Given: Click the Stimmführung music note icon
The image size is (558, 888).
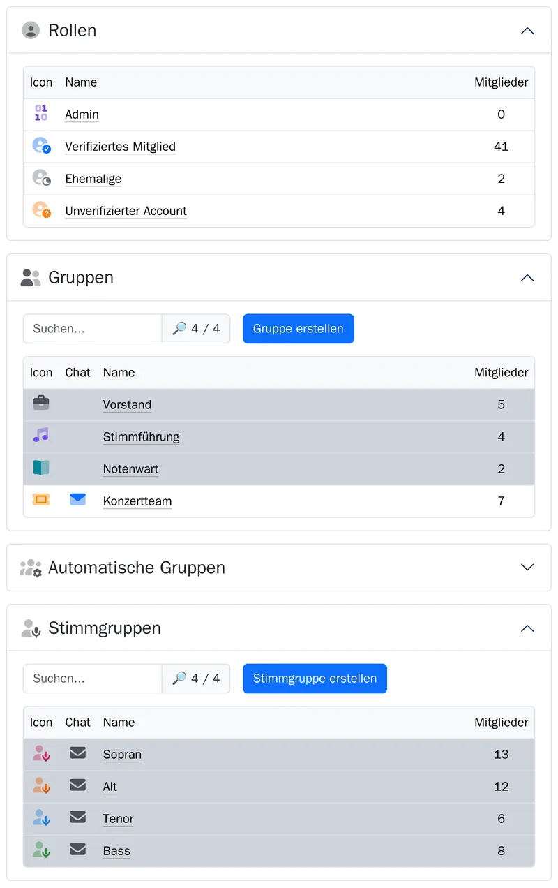Looking at the screenshot, I should coord(41,435).
